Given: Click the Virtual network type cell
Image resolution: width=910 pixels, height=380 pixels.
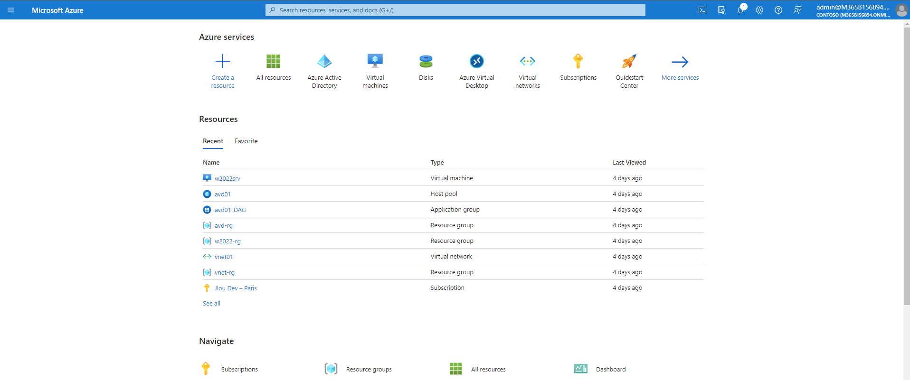Looking at the screenshot, I should (x=451, y=256).
